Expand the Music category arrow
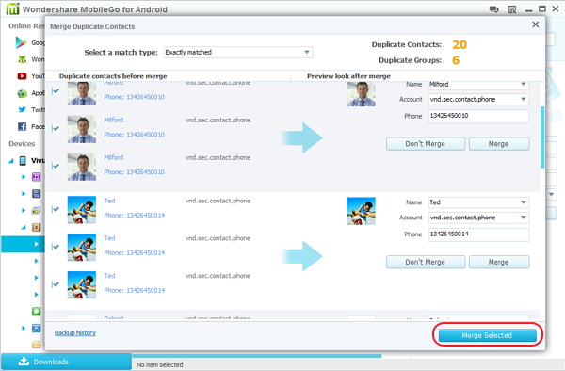 click(x=24, y=177)
